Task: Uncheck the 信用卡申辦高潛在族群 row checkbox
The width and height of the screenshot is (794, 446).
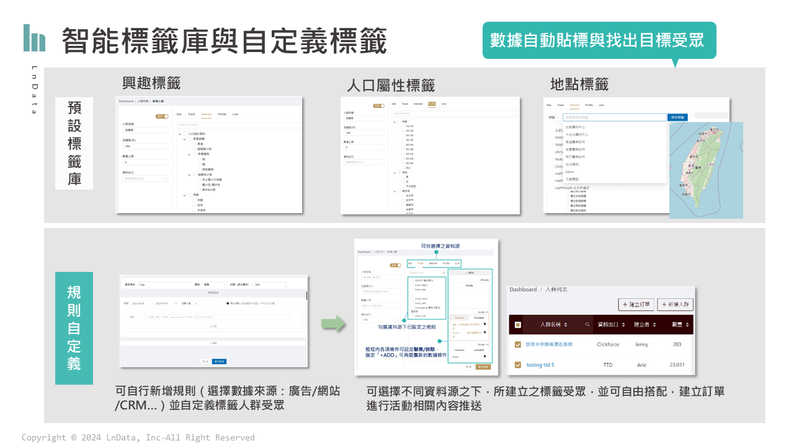Action: (519, 344)
